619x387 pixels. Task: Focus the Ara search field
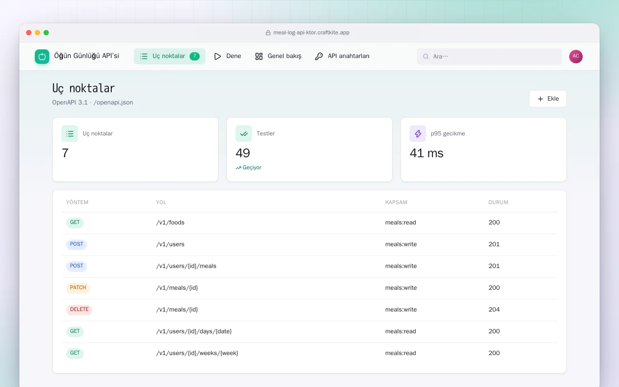(x=489, y=57)
